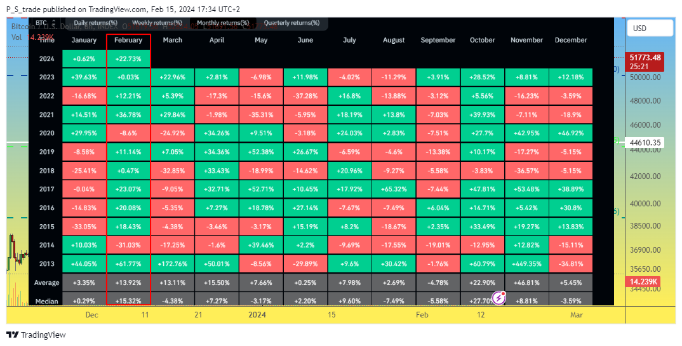Open the USD currency selector
The height and width of the screenshot is (346, 682).
[650, 29]
